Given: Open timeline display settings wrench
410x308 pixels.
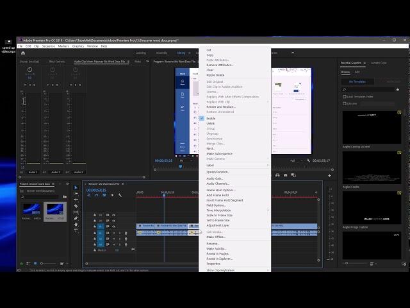Looking at the screenshot, I should [120, 195].
